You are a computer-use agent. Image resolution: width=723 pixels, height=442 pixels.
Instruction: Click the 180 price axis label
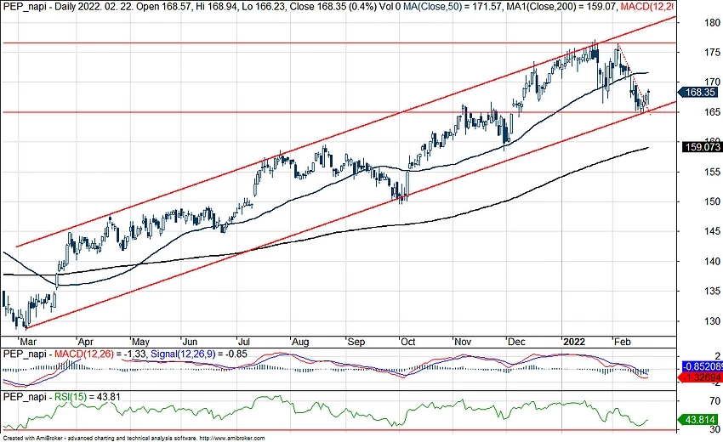click(x=713, y=23)
